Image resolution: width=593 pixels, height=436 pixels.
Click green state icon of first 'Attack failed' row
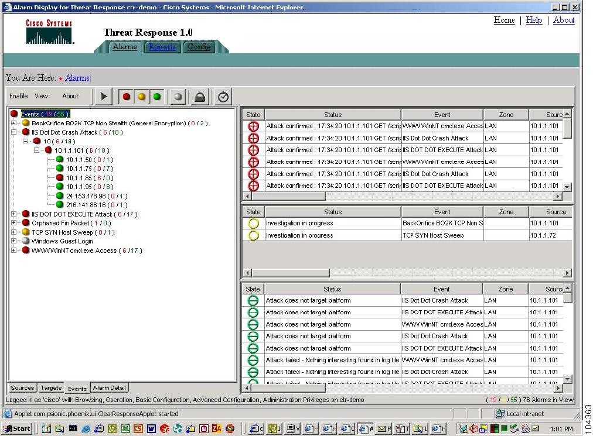tap(253, 361)
